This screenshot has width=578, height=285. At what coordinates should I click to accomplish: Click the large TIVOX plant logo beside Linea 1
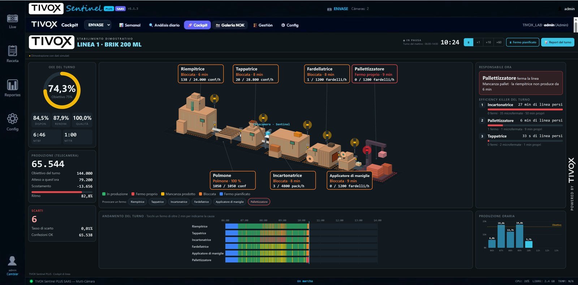52,42
